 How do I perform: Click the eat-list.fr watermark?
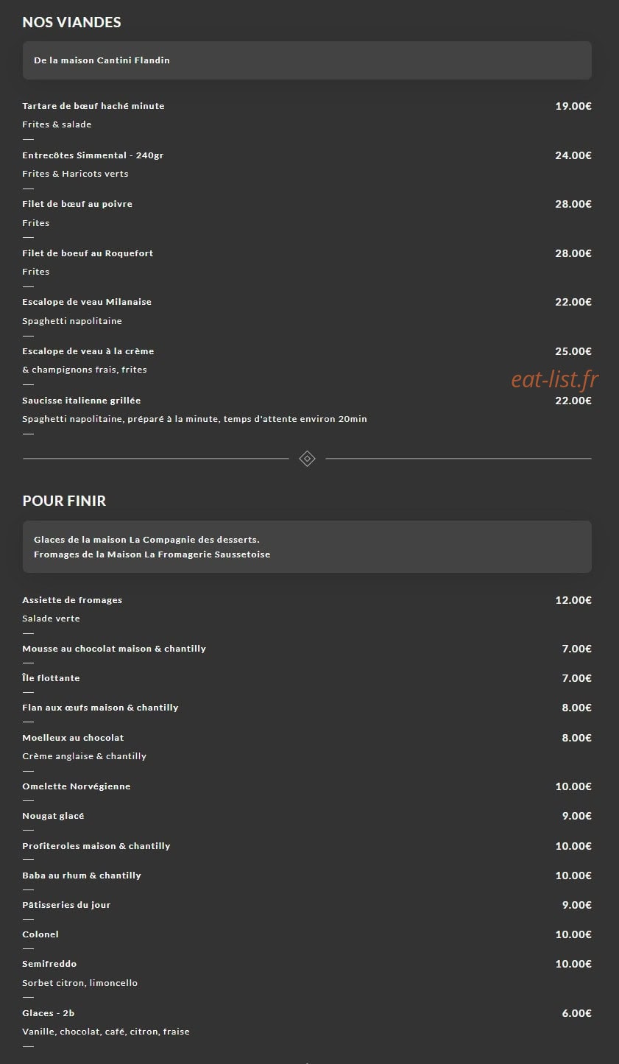pos(555,379)
